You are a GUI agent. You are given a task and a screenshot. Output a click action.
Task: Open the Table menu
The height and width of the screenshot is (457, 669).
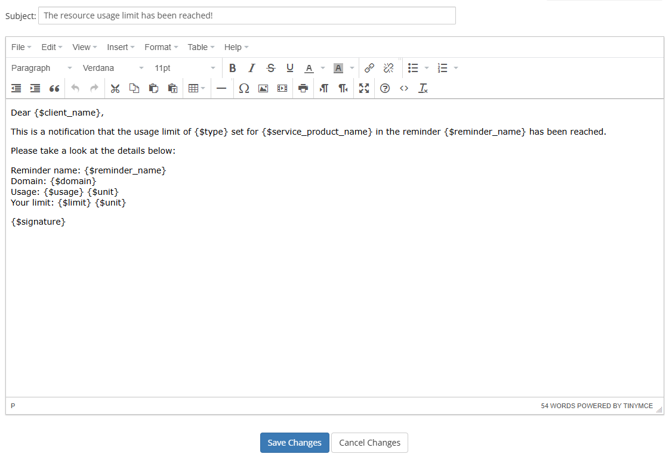pyautogui.click(x=201, y=47)
